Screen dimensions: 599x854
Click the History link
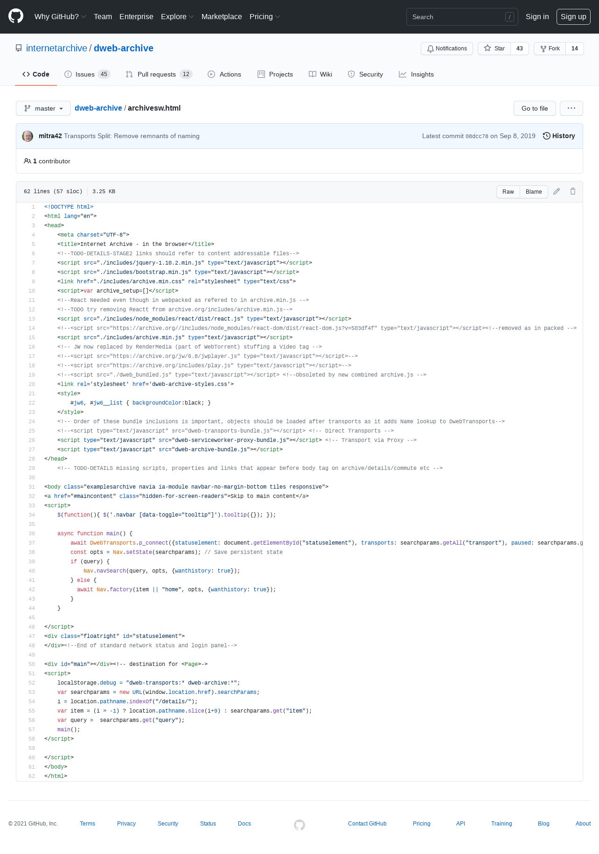(559, 136)
